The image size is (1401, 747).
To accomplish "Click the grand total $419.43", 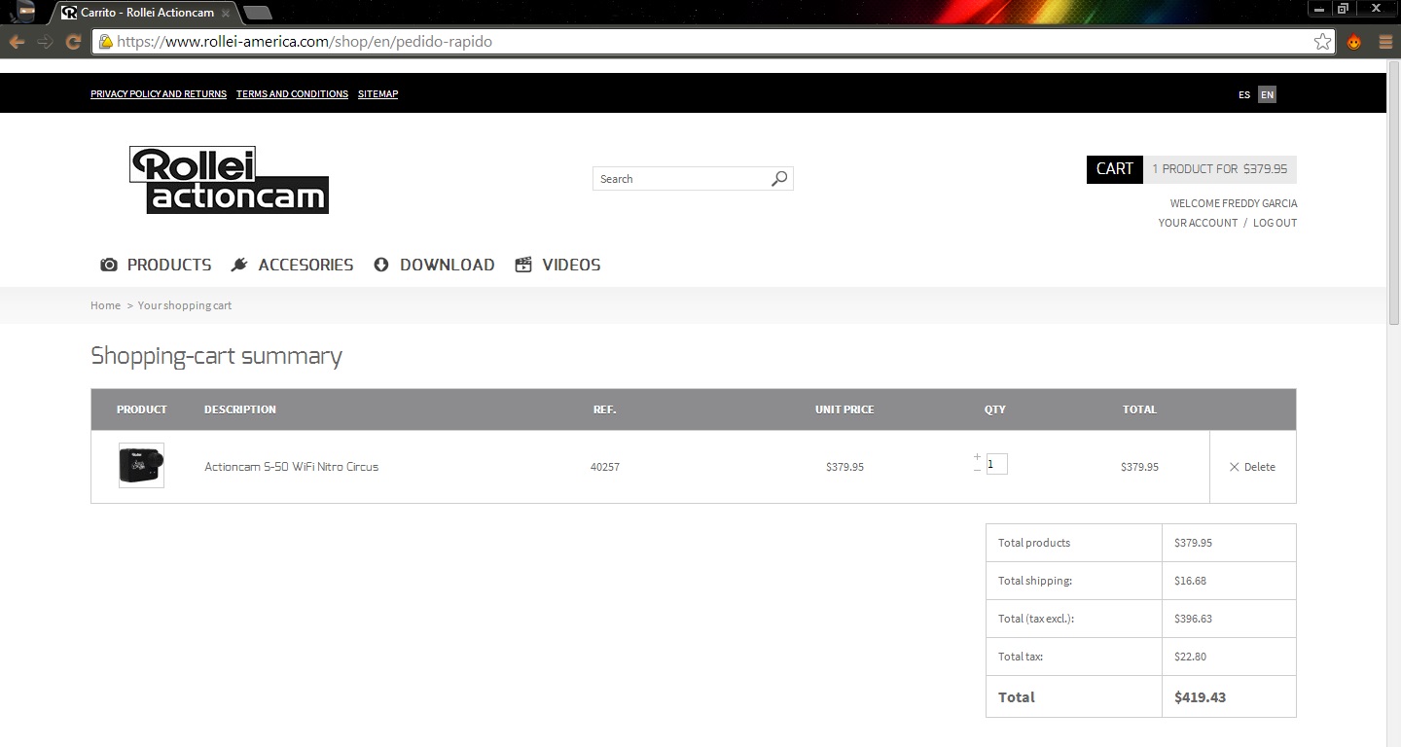I will (x=1200, y=697).
